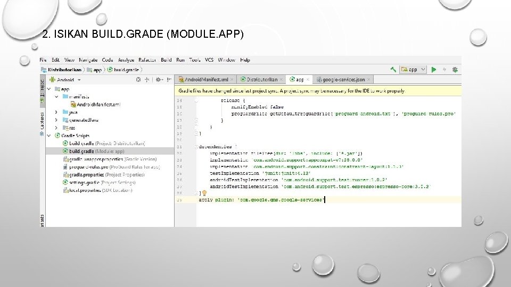The height and width of the screenshot is (287, 511).
Task: Open the File menu
Action: tap(43, 60)
